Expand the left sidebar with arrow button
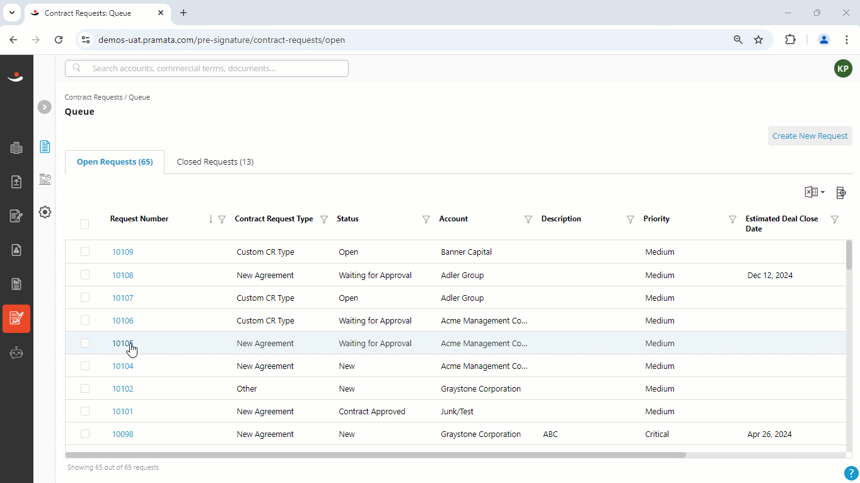The height and width of the screenshot is (483, 860). pyautogui.click(x=44, y=107)
